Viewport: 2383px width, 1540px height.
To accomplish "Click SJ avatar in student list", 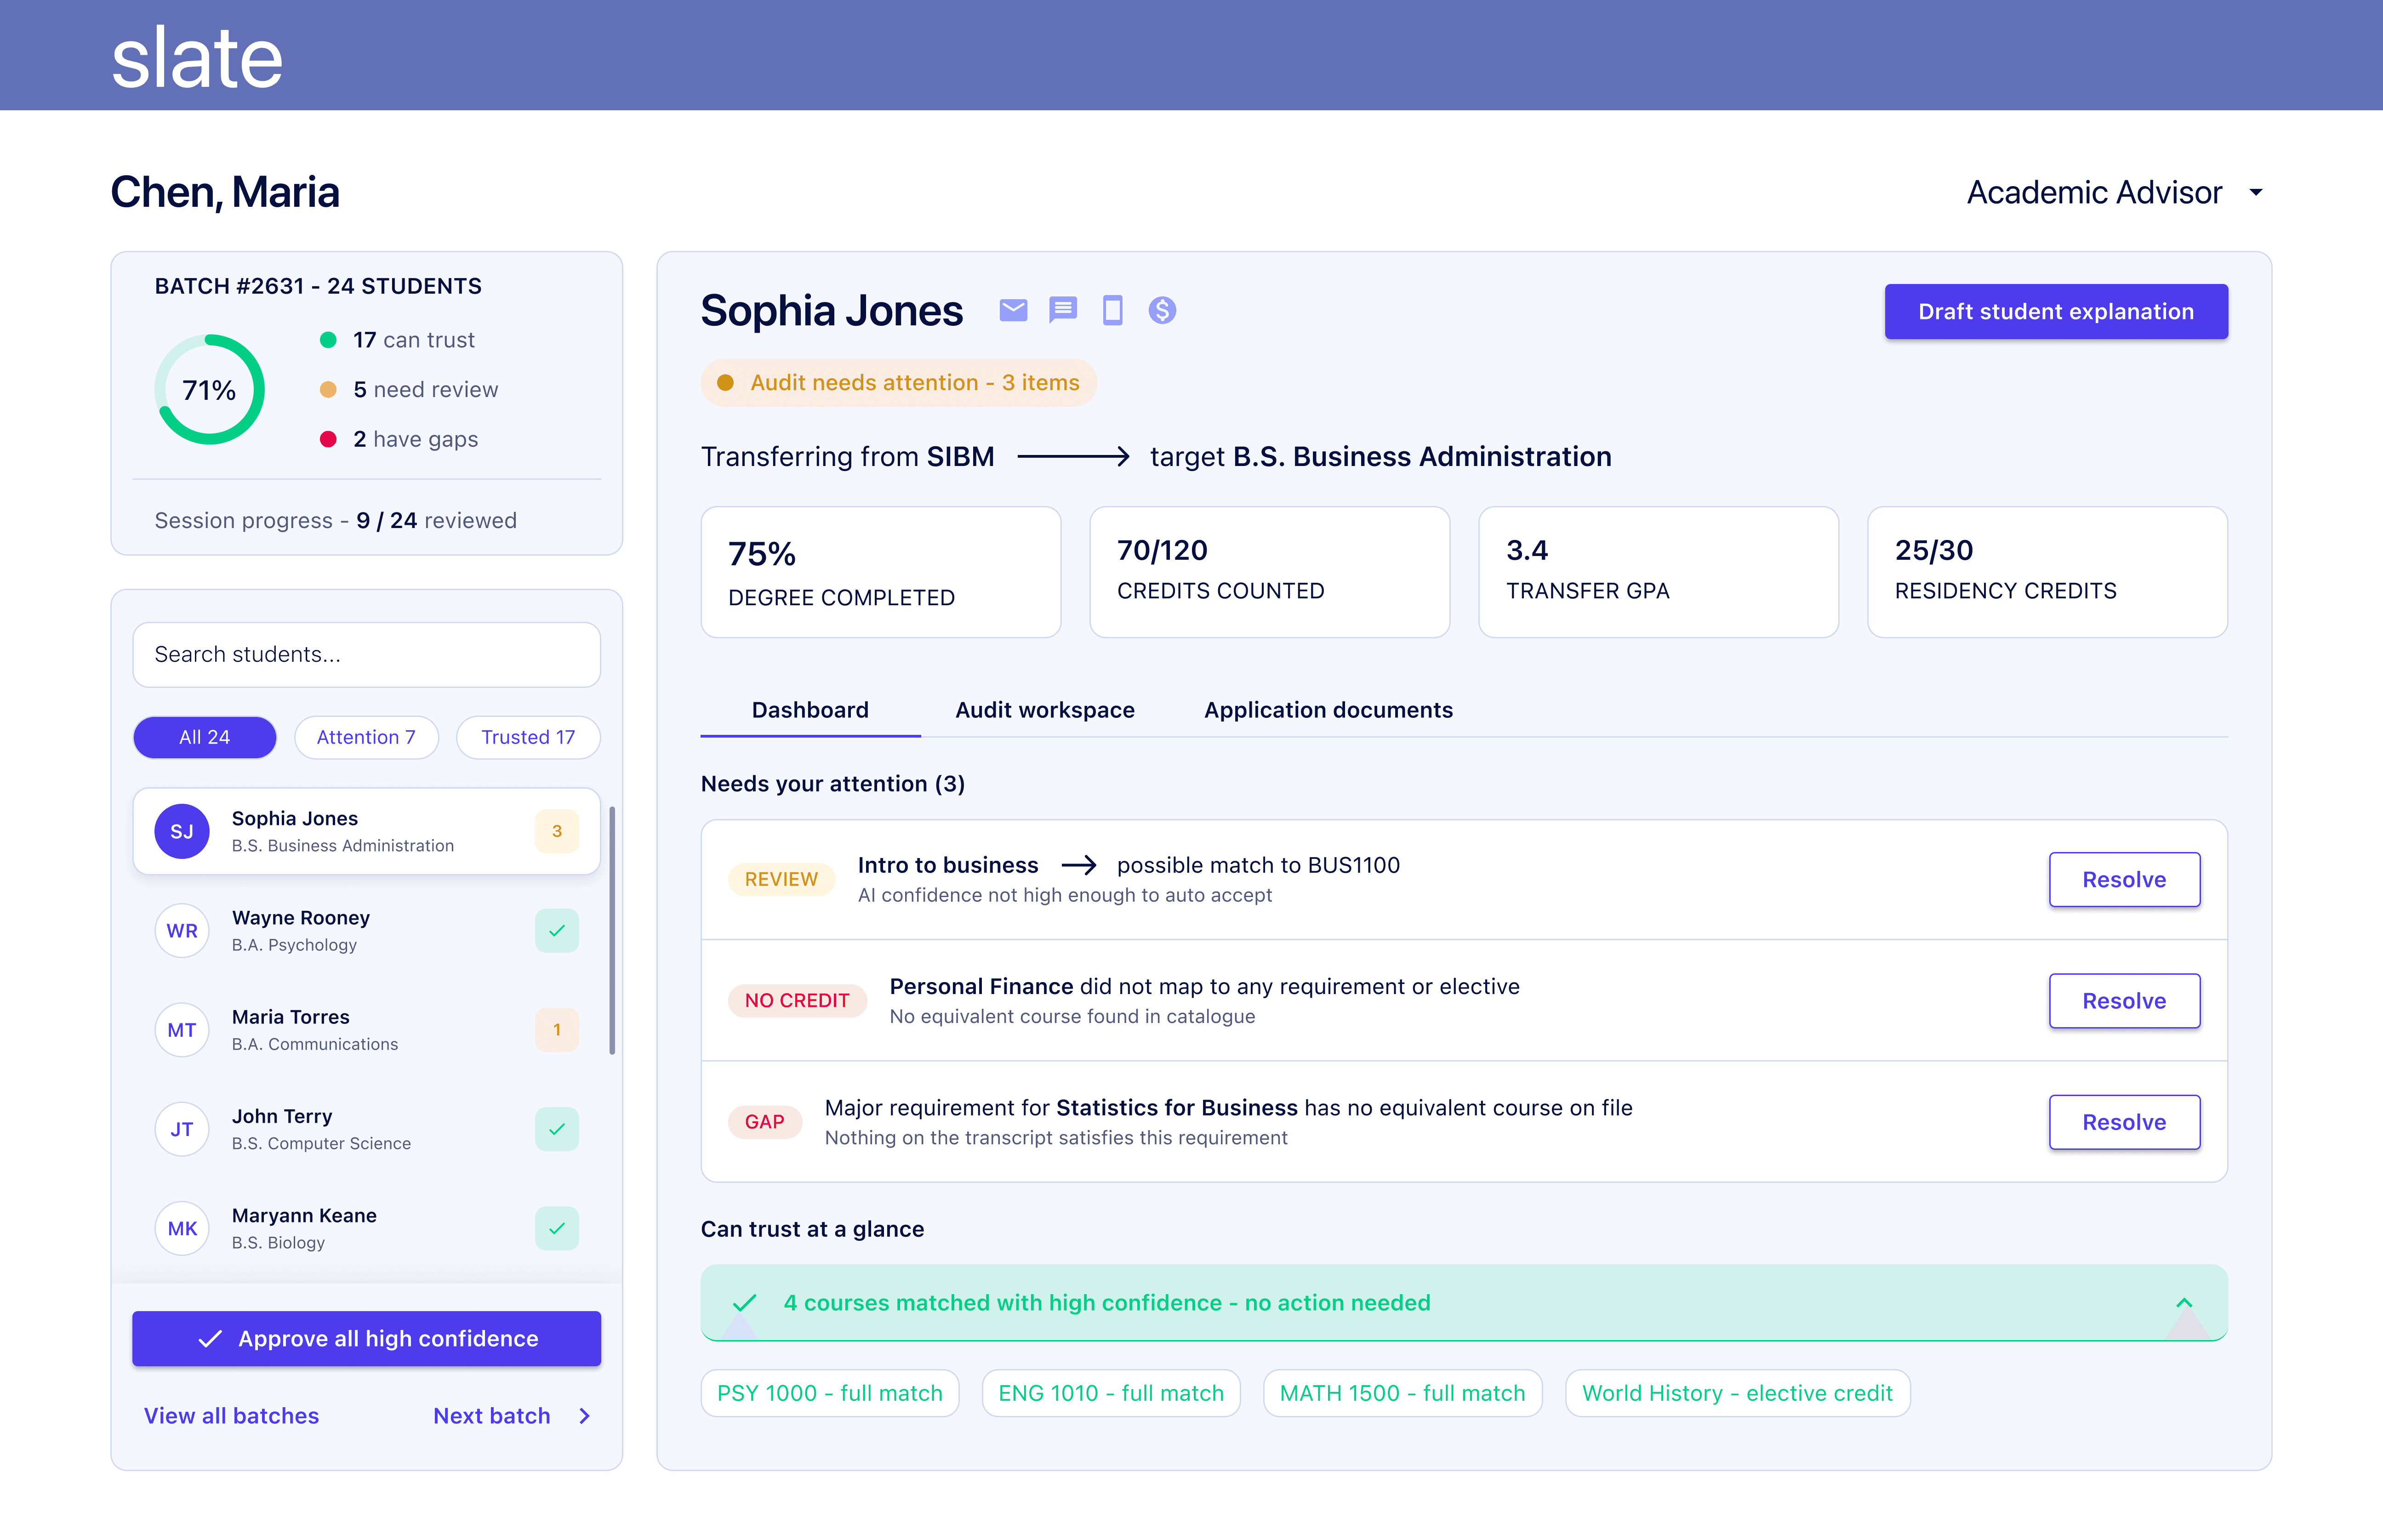I will click(x=182, y=831).
